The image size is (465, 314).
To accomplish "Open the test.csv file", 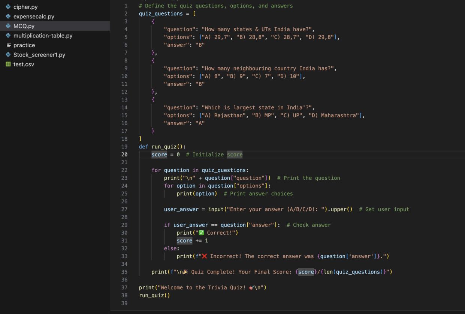I will pos(24,64).
